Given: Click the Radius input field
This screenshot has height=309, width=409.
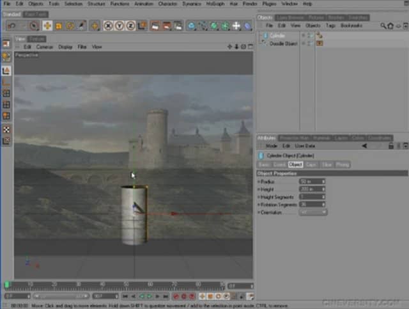Looking at the screenshot, I should pyautogui.click(x=311, y=181).
